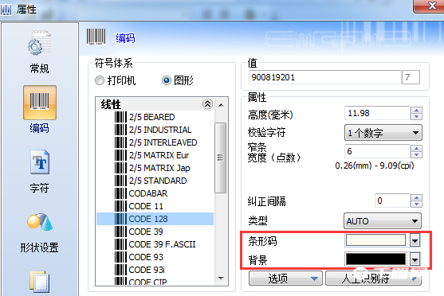Choose 2/5 MATRIX Jap symbology
This screenshot has width=444, height=296.
(159, 168)
